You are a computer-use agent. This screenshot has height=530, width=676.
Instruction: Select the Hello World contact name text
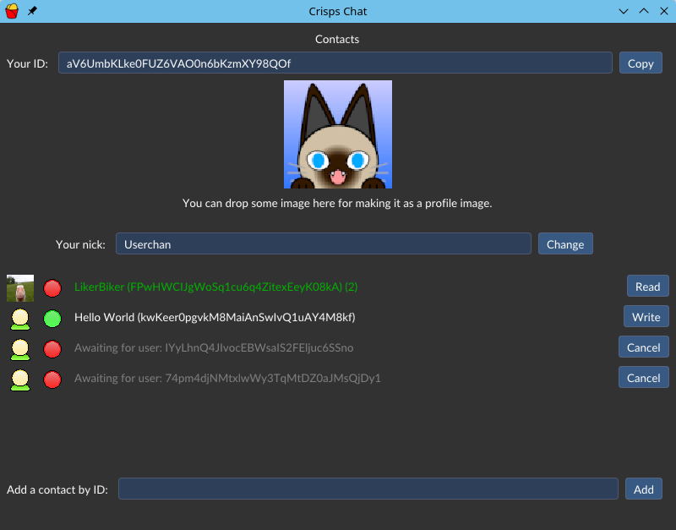[x=215, y=317]
